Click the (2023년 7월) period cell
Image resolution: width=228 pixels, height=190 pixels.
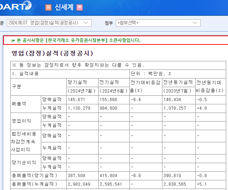coord(179,91)
